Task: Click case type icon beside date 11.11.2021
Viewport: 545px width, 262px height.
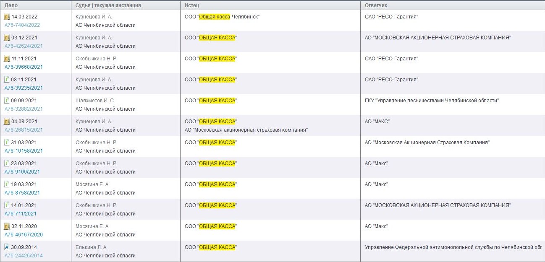Action: pyautogui.click(x=7, y=59)
